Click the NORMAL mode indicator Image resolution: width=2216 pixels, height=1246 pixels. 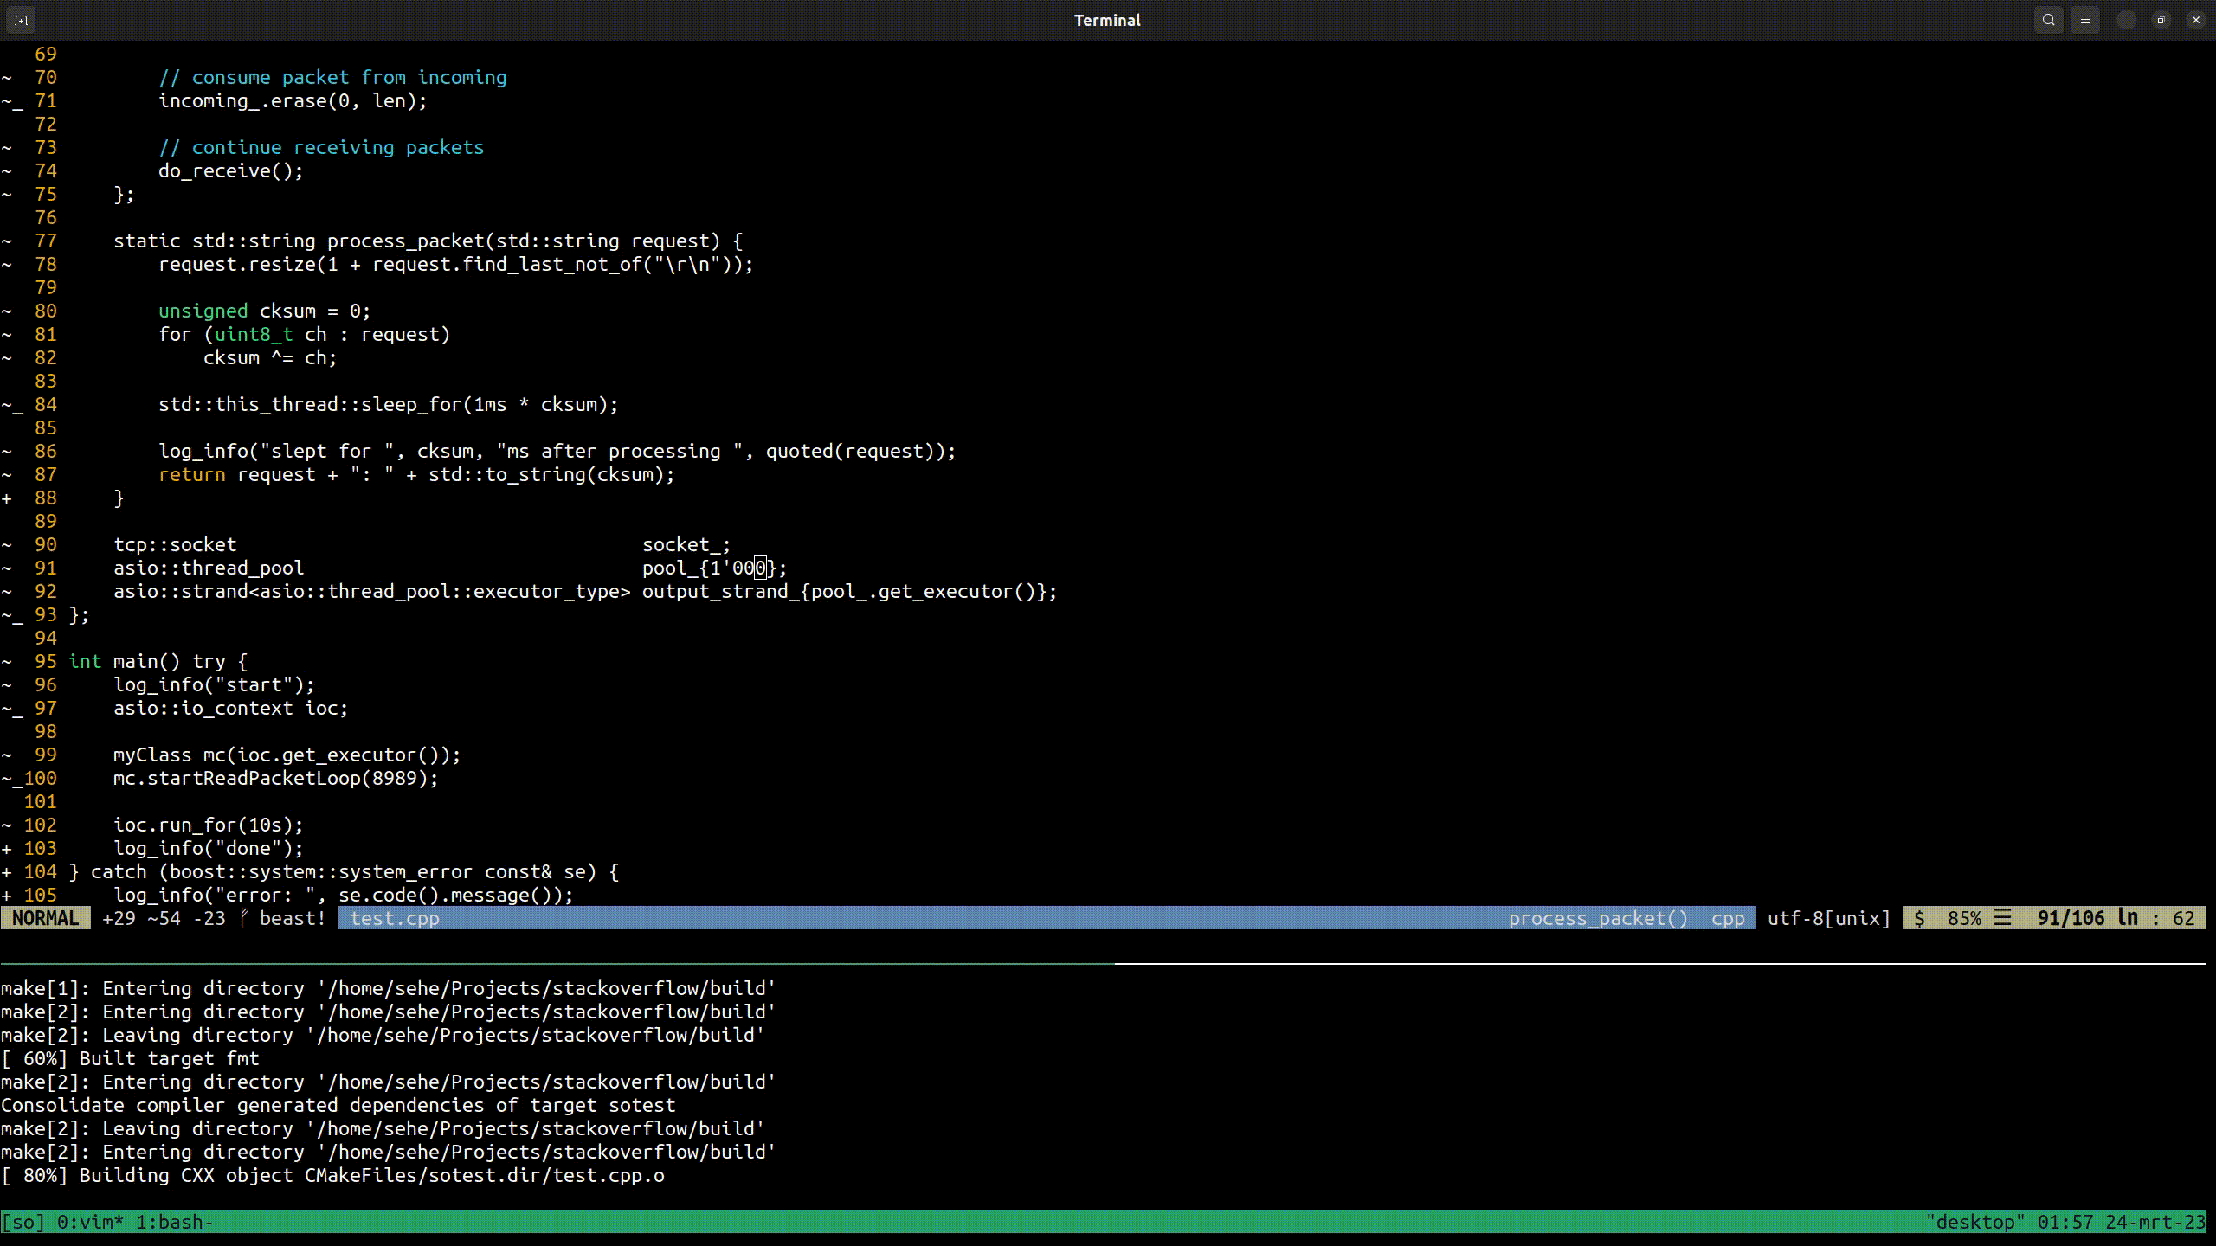click(45, 918)
